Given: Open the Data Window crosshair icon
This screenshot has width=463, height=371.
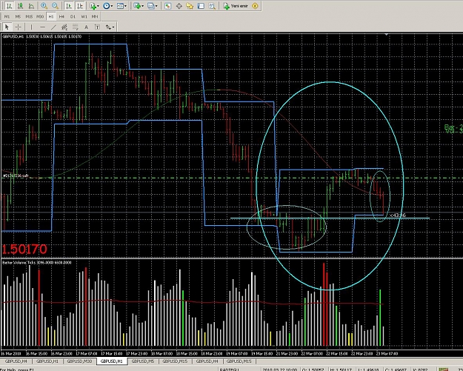Looking at the screenshot, I should pyautogui.click(x=179, y=6).
